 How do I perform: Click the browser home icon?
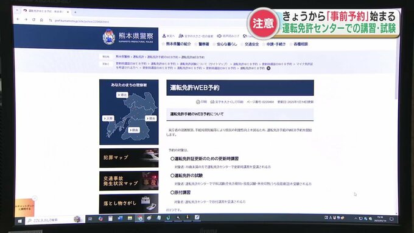[41, 20]
